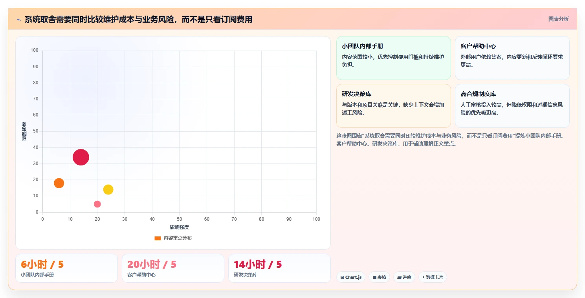This screenshot has height=298, width=585.
Task: Click the 20小时 / 5 stat value
Action: coord(152,265)
